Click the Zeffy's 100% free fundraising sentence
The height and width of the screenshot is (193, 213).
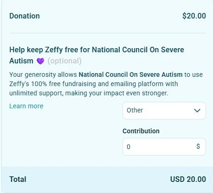pos(94,84)
